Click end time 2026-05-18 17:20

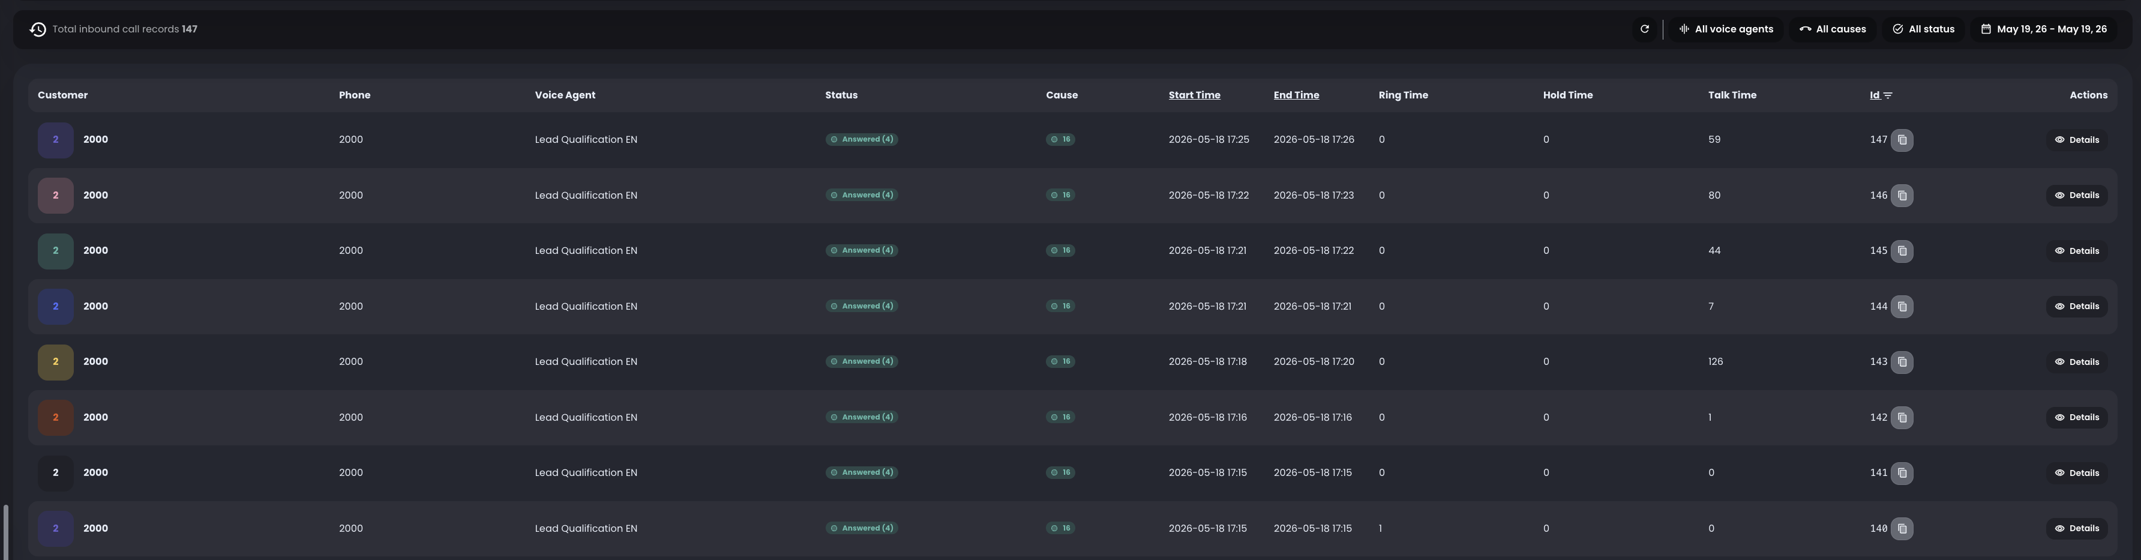[1313, 363]
